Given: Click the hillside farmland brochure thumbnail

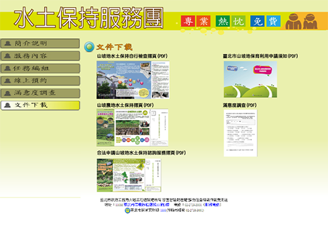Looking at the screenshot, I should click(133, 128).
